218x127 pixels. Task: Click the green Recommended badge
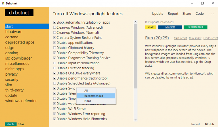pos(195,27)
